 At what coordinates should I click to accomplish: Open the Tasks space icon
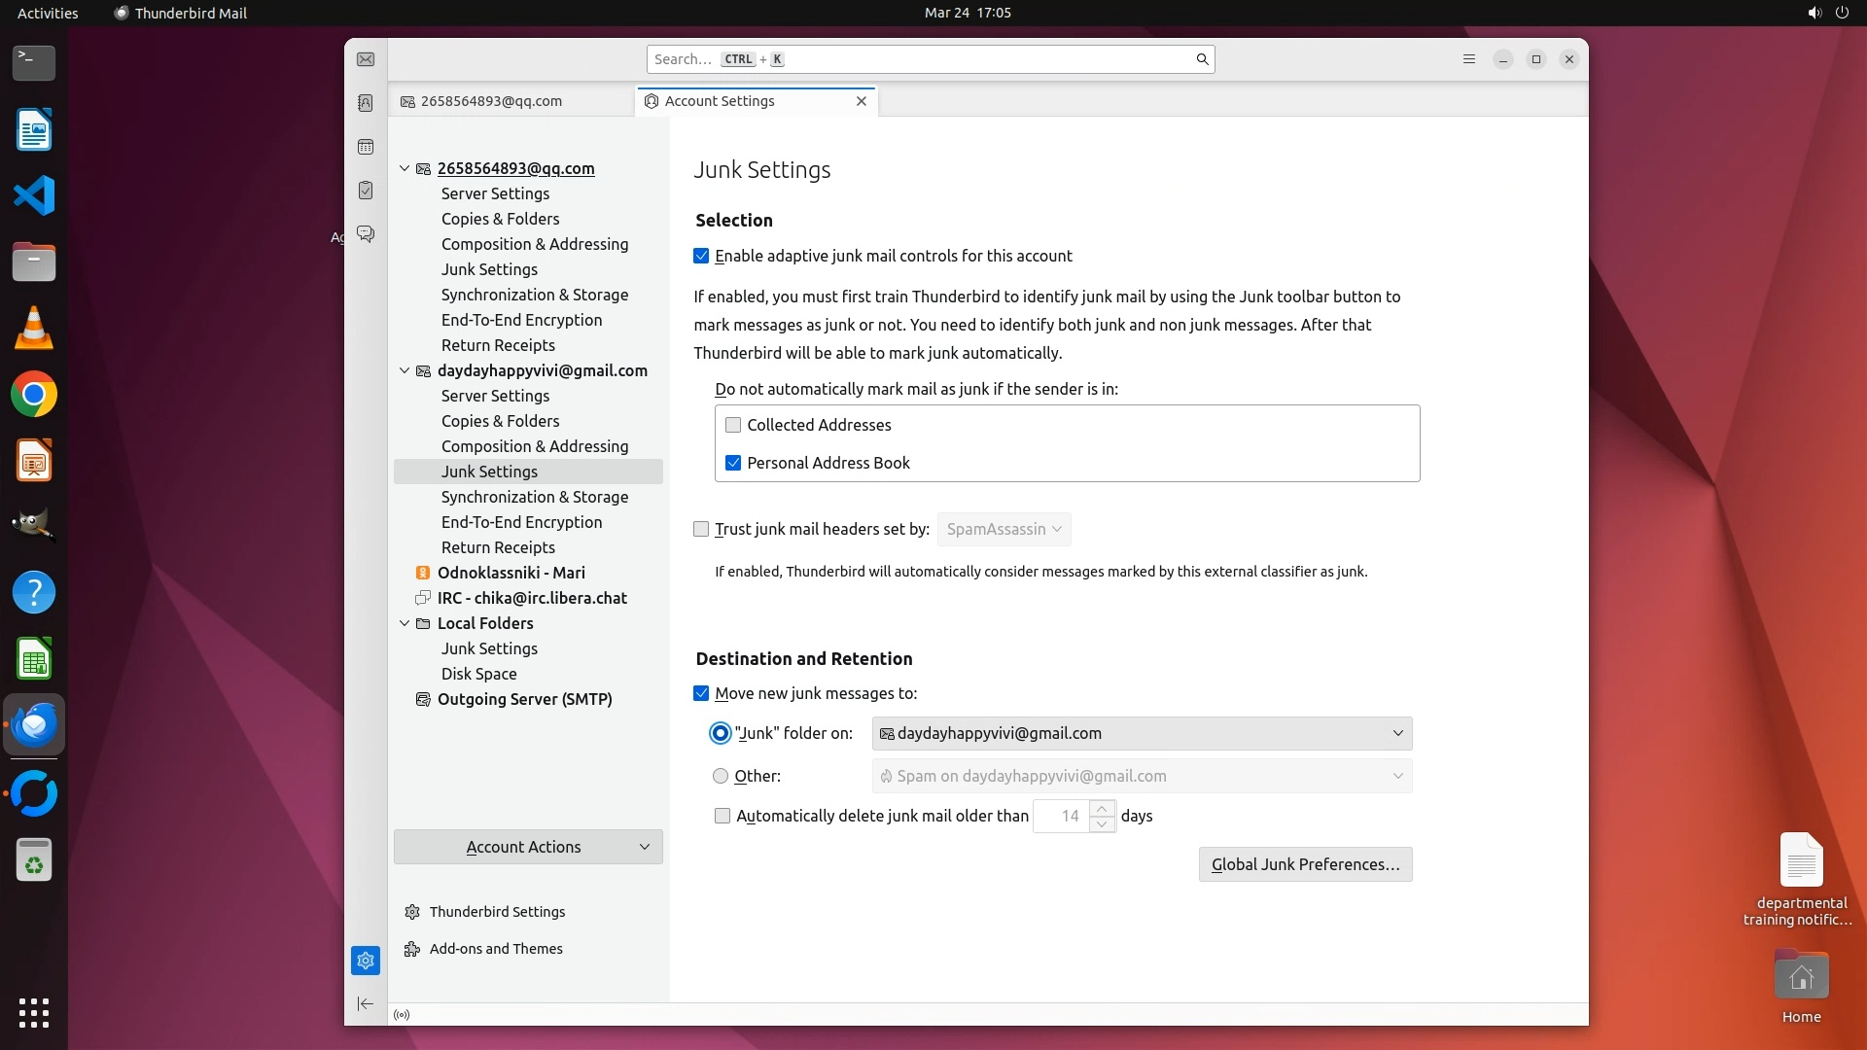tap(366, 191)
